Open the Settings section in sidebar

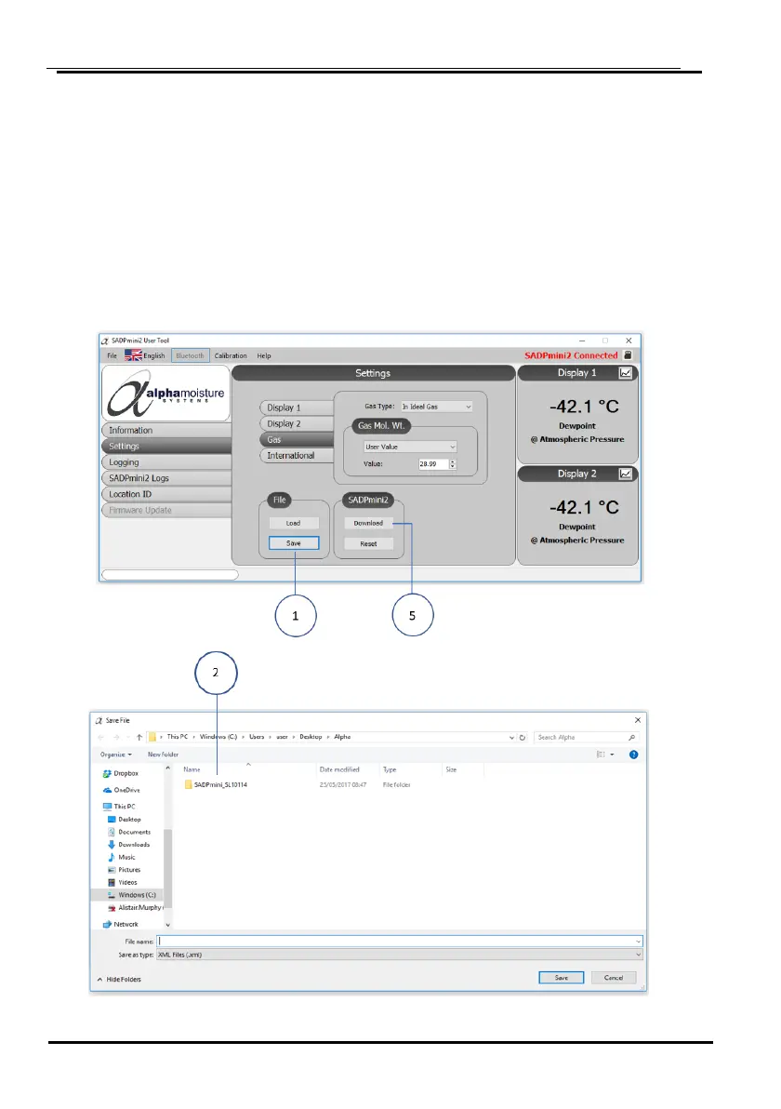[166, 447]
